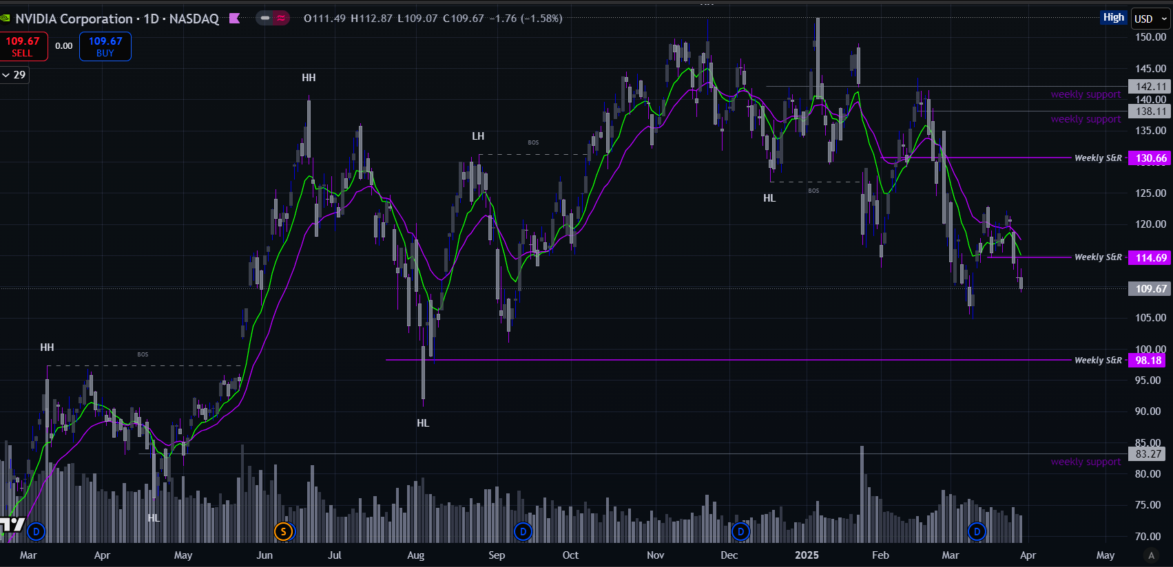Select the 83.27 price label
Viewport: 1173px width, 567px height.
tap(1147, 454)
